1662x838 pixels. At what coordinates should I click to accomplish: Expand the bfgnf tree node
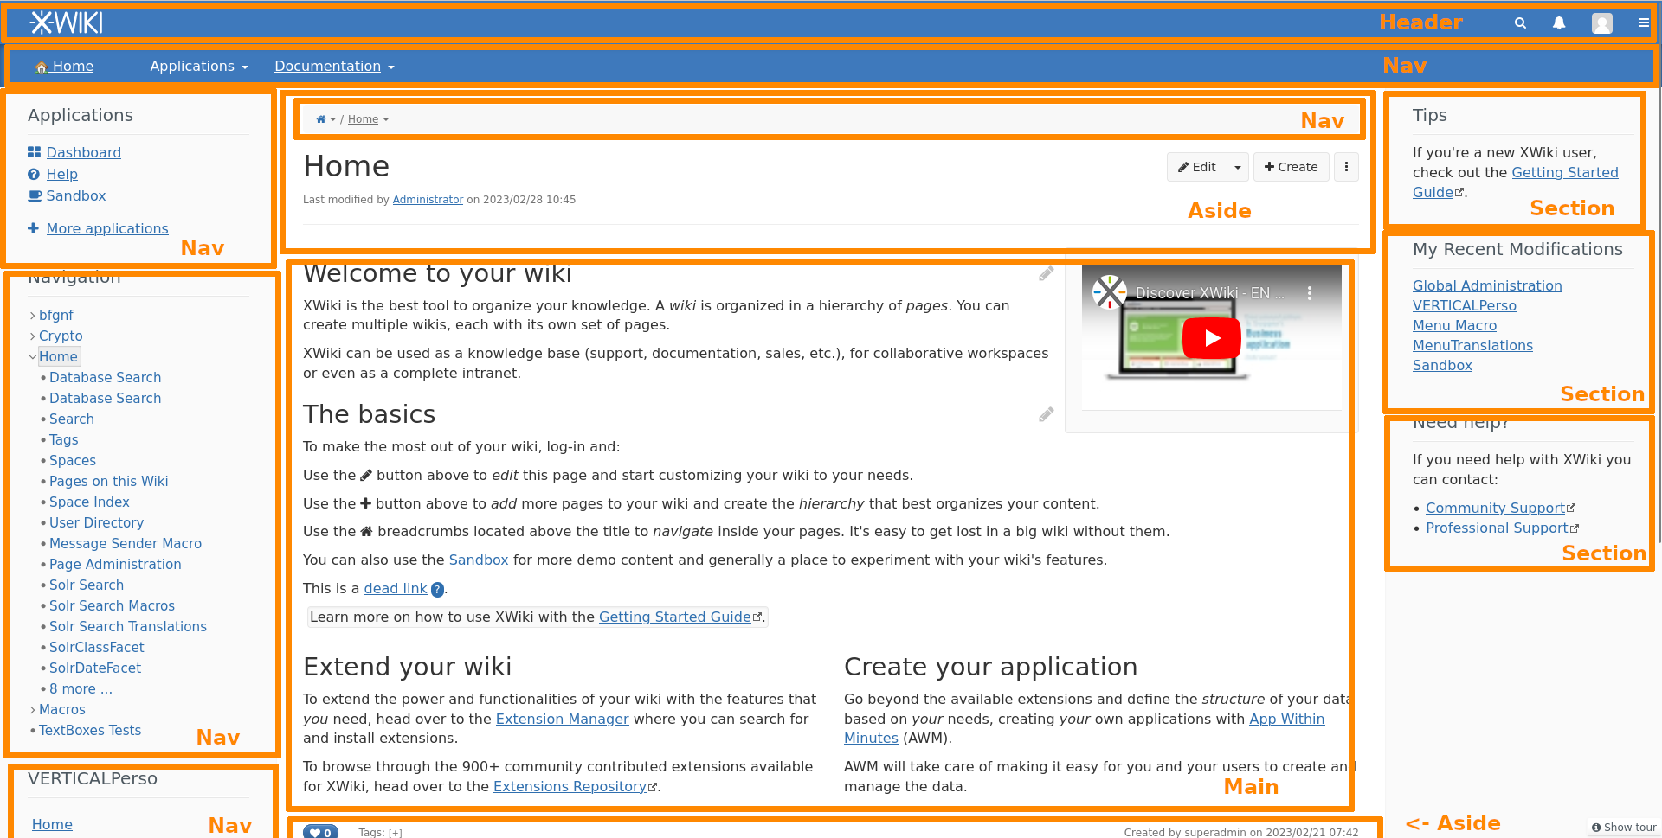(33, 316)
